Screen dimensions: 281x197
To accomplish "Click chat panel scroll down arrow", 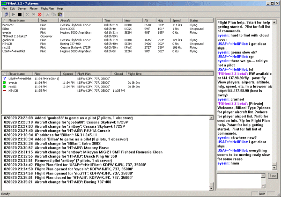I will (274, 168).
